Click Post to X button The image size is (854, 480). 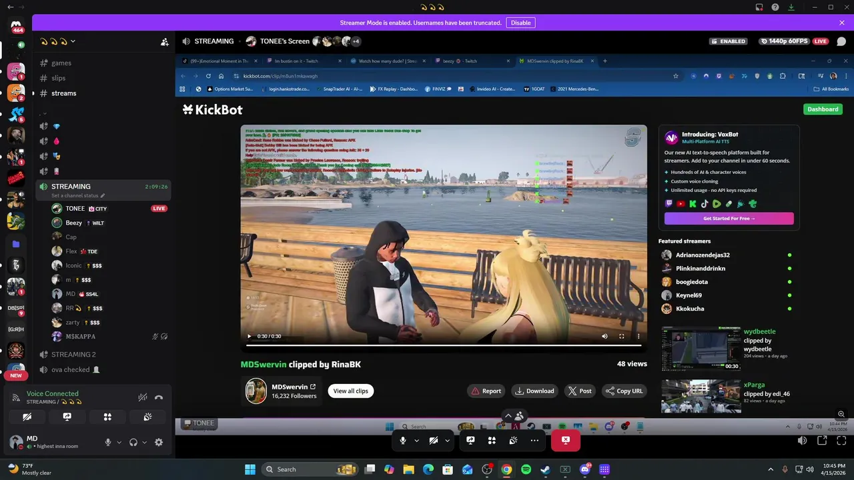point(580,391)
